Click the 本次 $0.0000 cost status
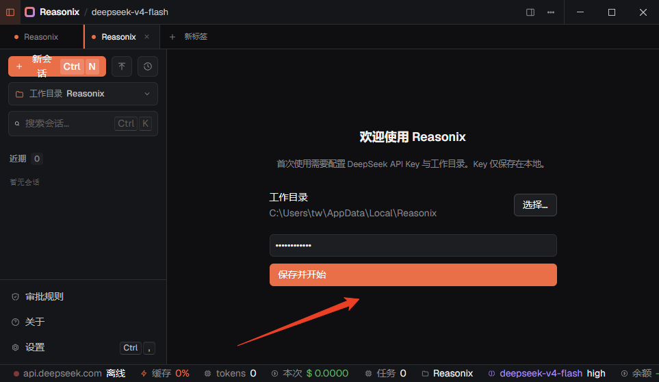This screenshot has height=382, width=659. point(310,373)
